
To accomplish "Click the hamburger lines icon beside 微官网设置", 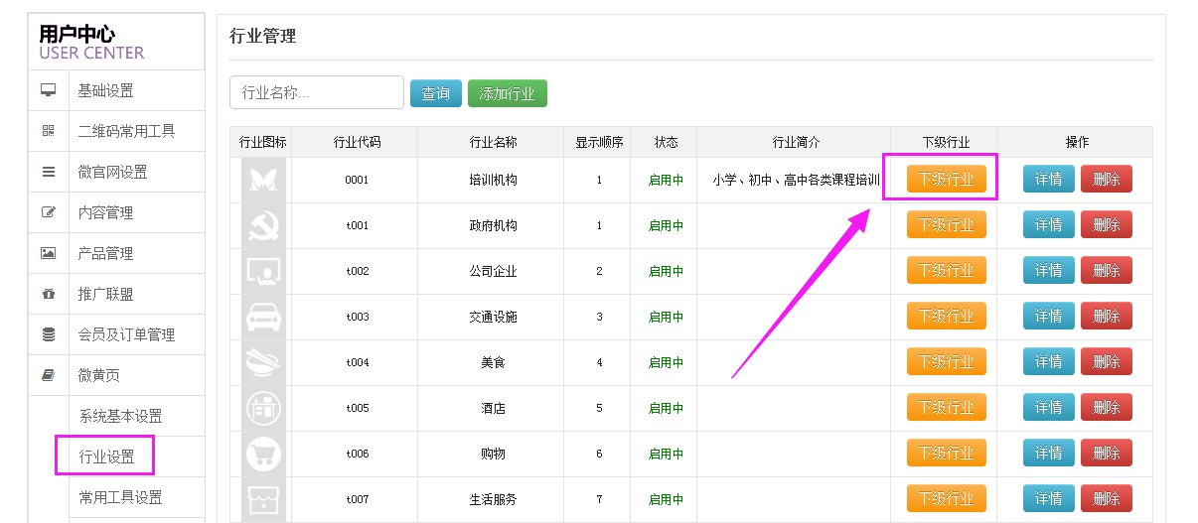I will [x=48, y=172].
